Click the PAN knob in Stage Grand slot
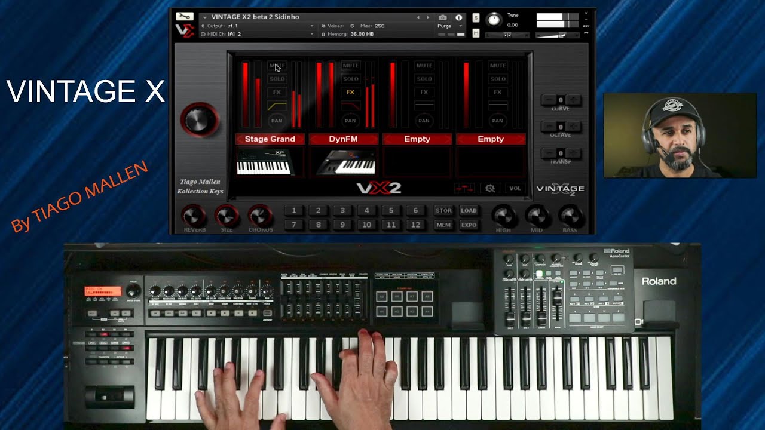This screenshot has height=430, width=765. [277, 121]
